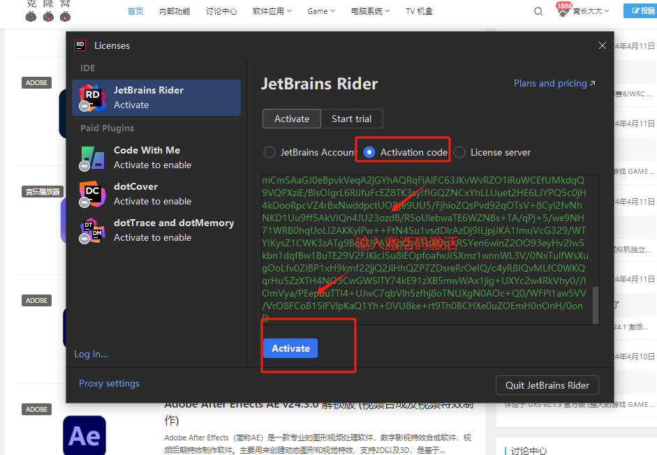
Task: Click the topmost ADOBE category tag
Action: coord(36,82)
